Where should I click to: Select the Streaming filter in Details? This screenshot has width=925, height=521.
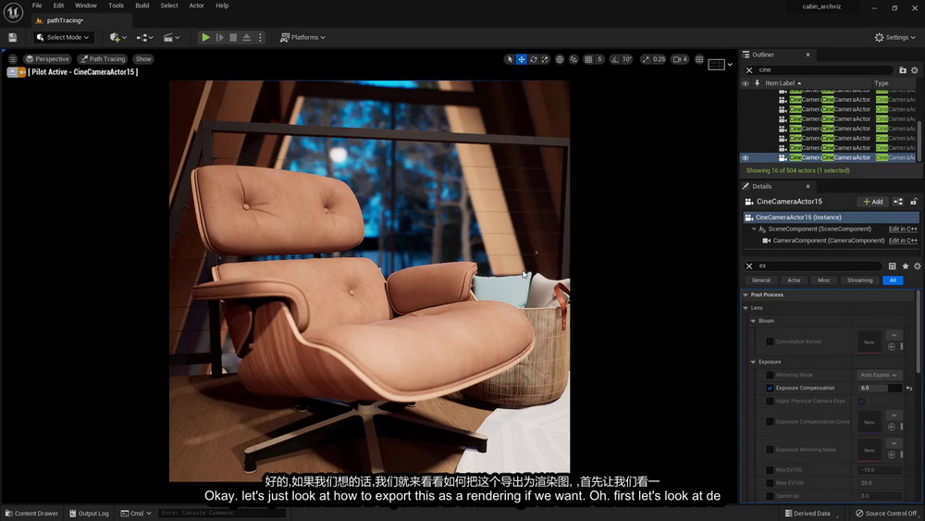pos(859,280)
